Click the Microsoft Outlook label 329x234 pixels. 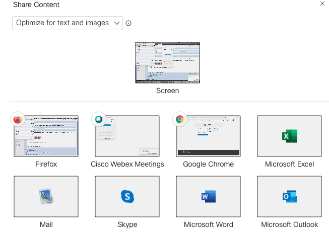[290, 224]
